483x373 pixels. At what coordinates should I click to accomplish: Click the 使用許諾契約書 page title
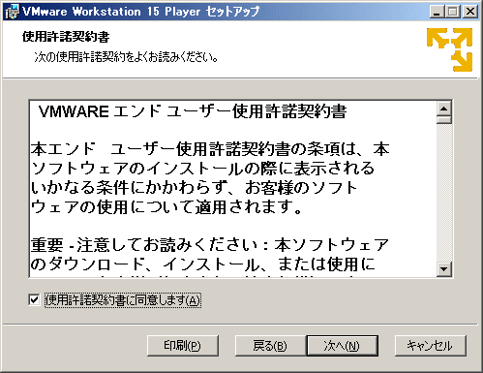66,37
